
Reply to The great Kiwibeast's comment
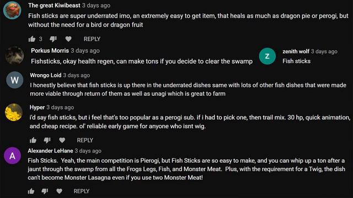(x=92, y=39)
